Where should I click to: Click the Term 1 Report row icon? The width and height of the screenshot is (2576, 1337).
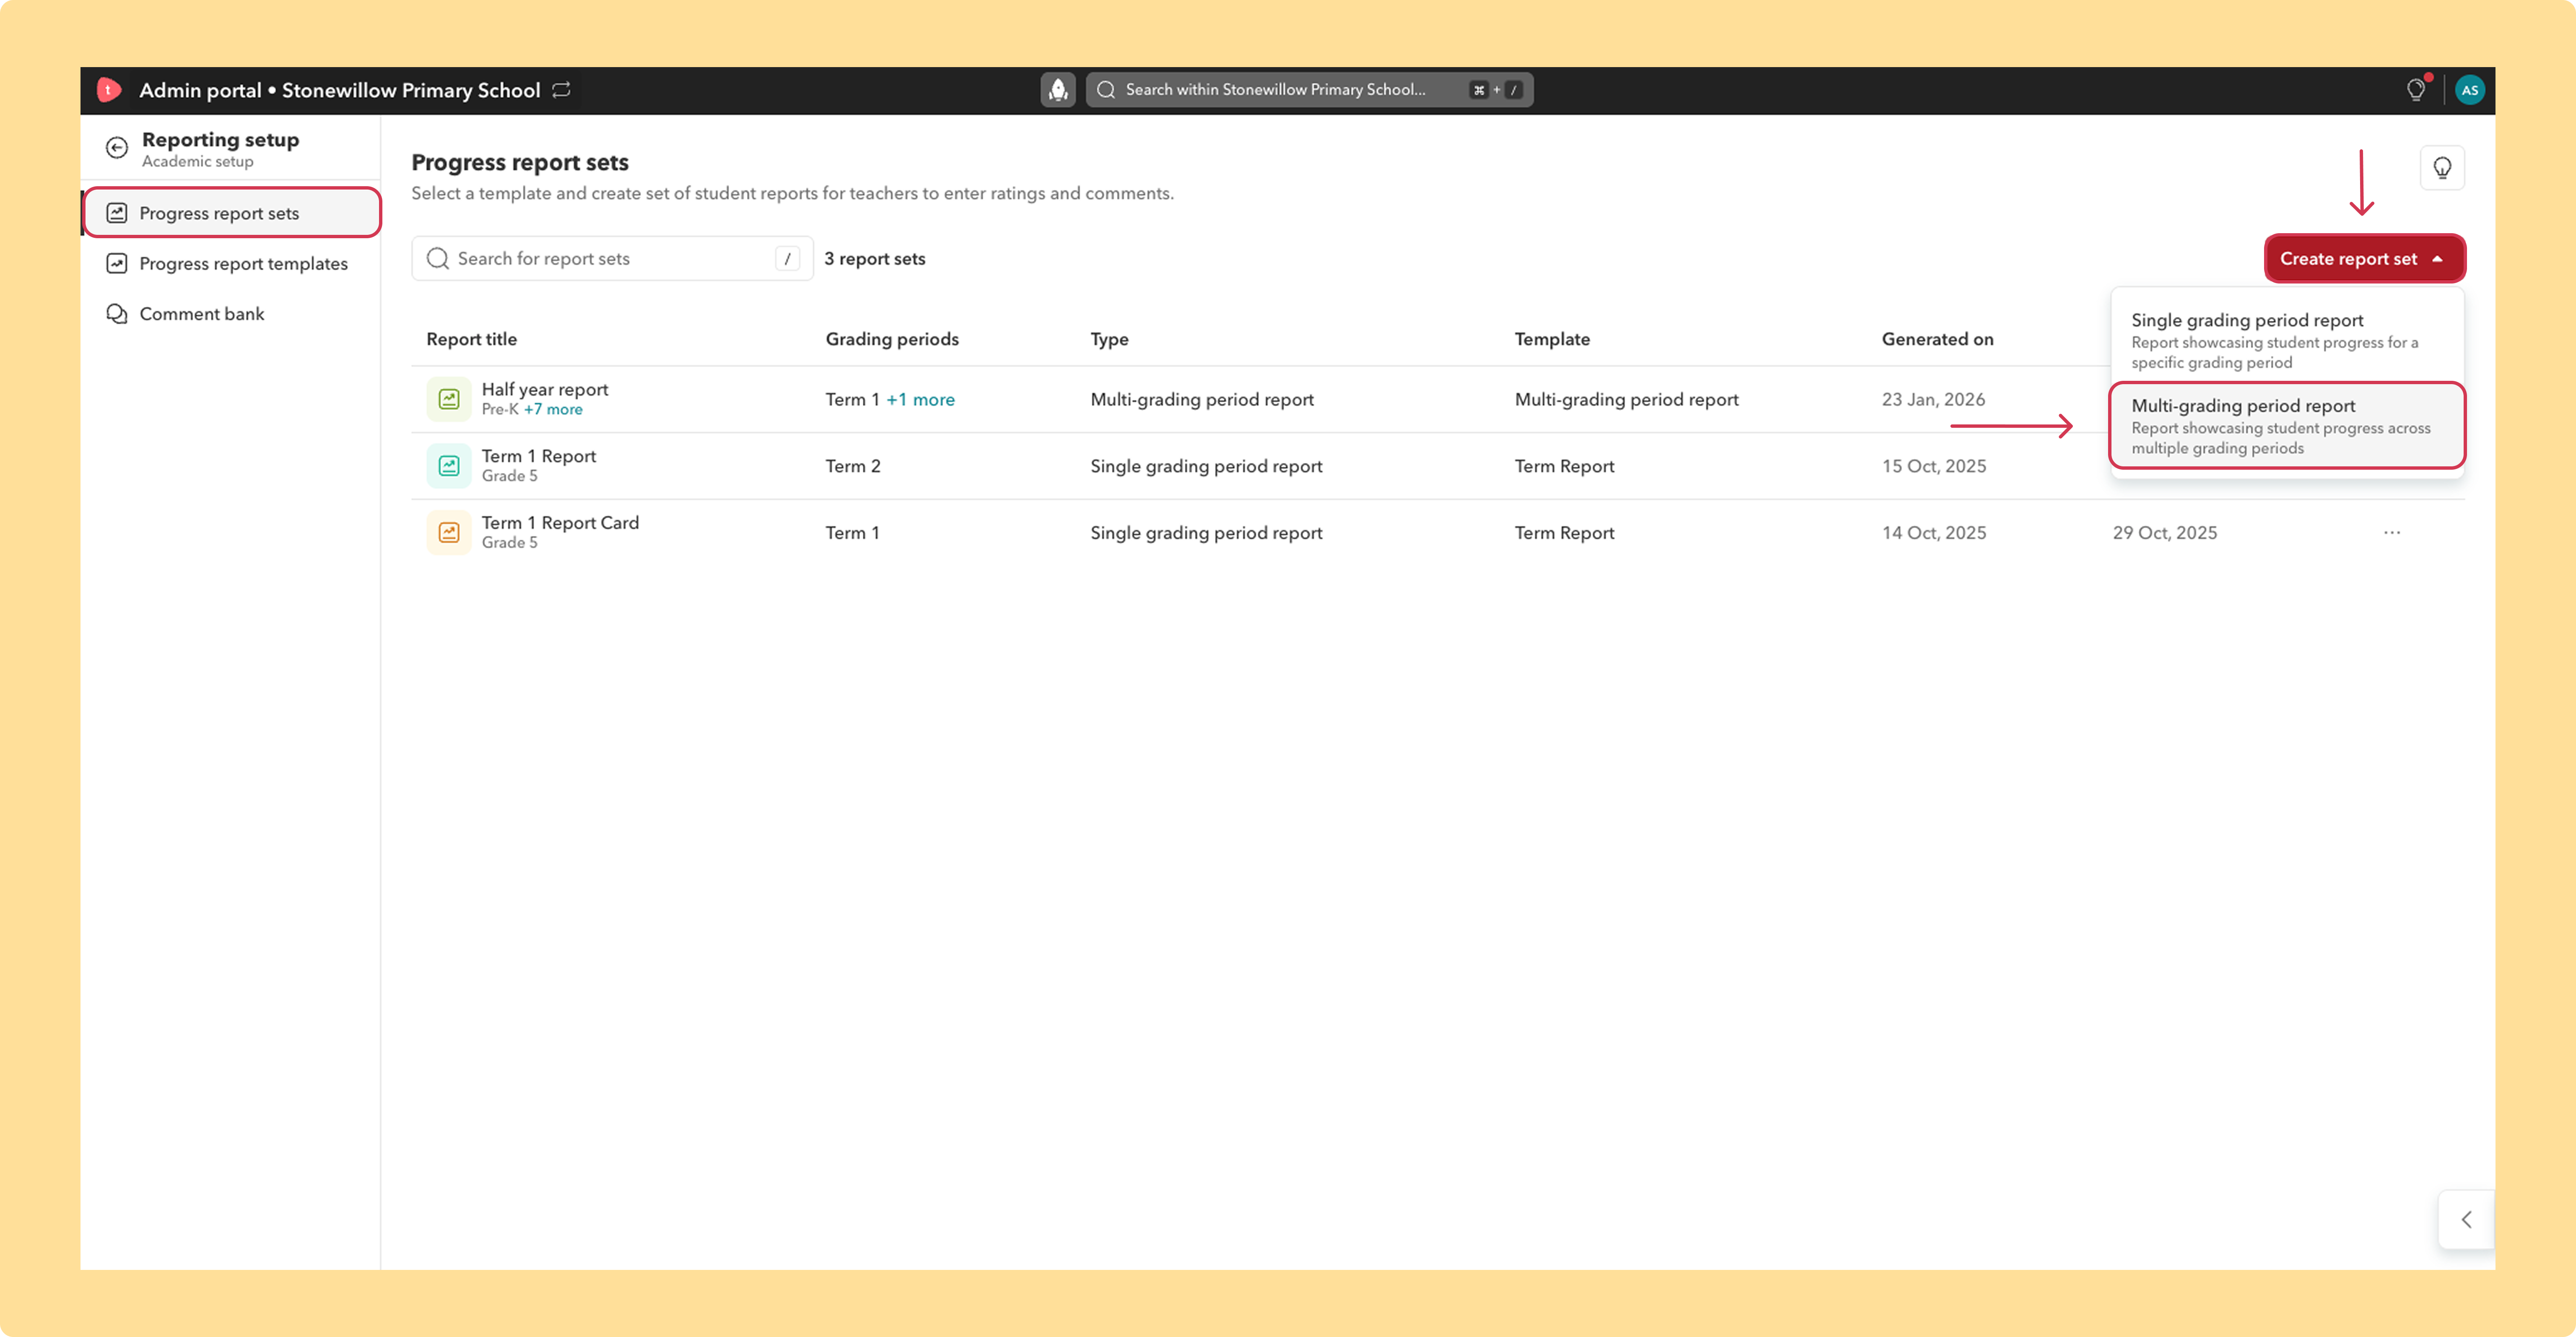pos(449,466)
